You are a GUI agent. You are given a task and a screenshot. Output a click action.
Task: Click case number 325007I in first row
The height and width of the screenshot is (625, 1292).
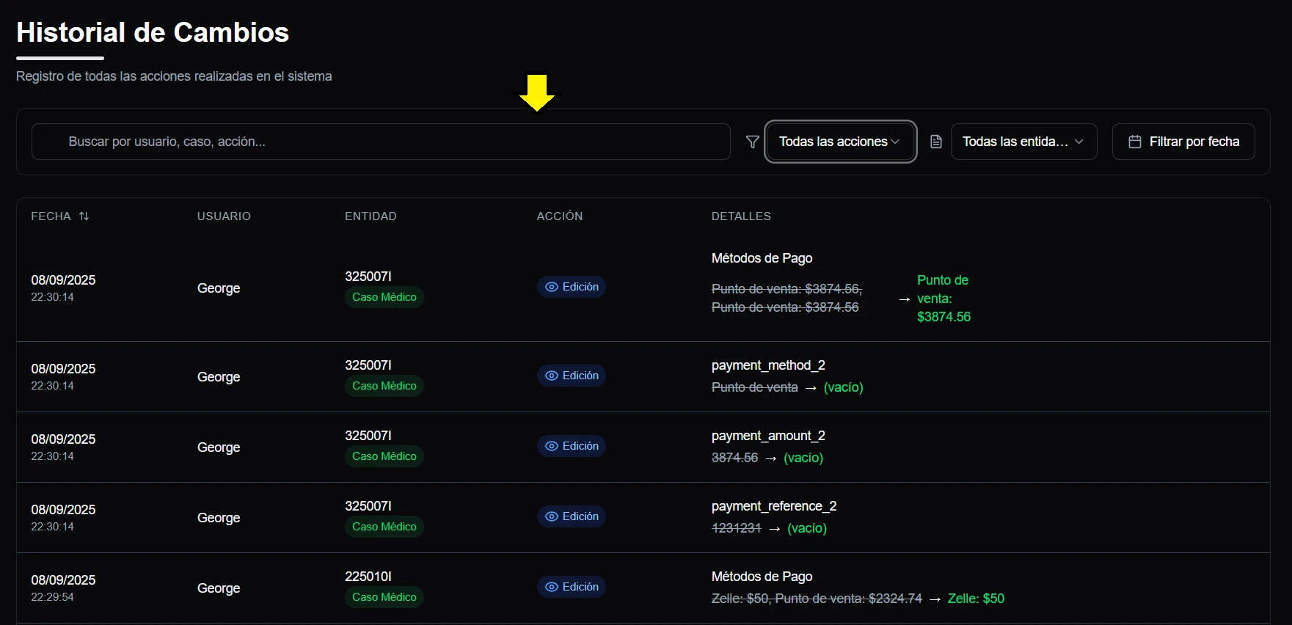tap(368, 277)
